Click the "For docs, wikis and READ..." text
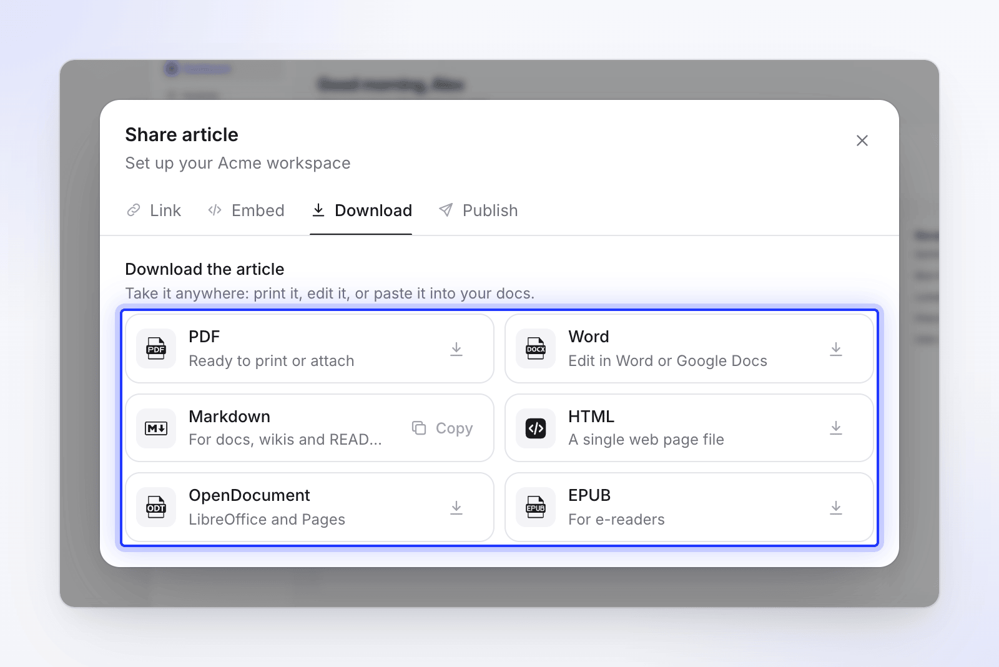This screenshot has height=667, width=999. tap(285, 440)
